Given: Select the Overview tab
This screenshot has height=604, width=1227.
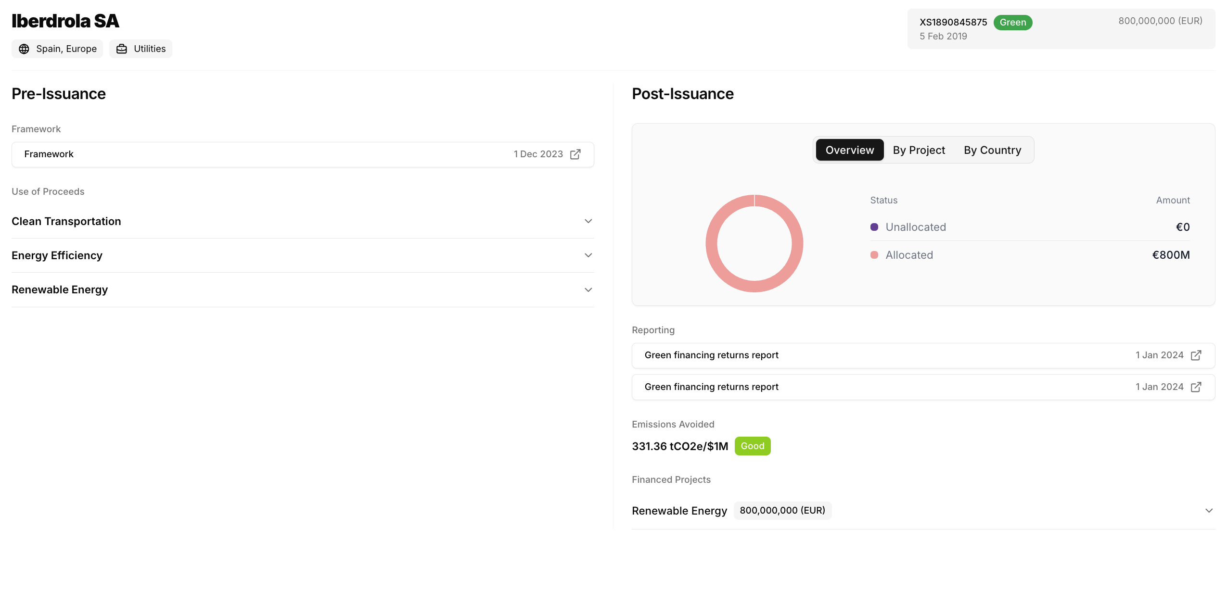Looking at the screenshot, I should 850,150.
